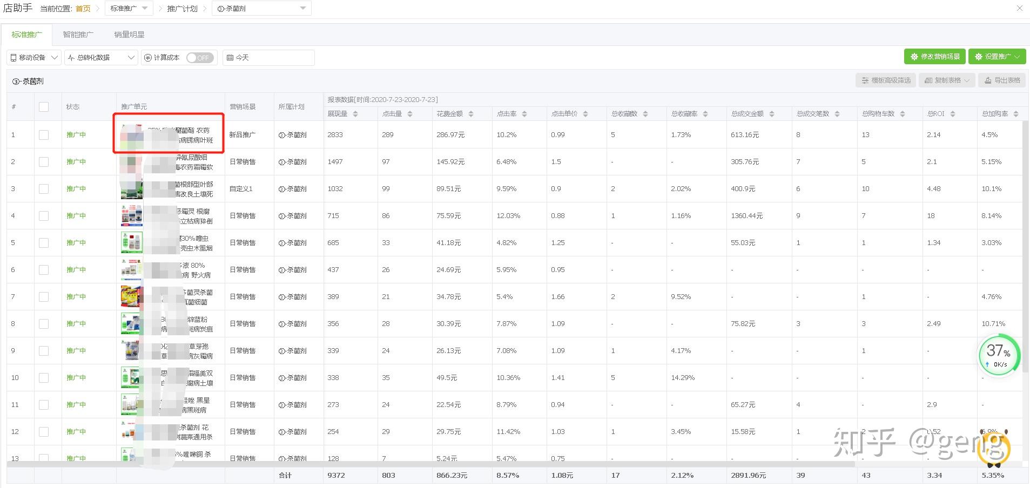The image size is (1030, 488).
Task: Click the gear icon in 修改营销场景 button
Action: pyautogui.click(x=914, y=57)
